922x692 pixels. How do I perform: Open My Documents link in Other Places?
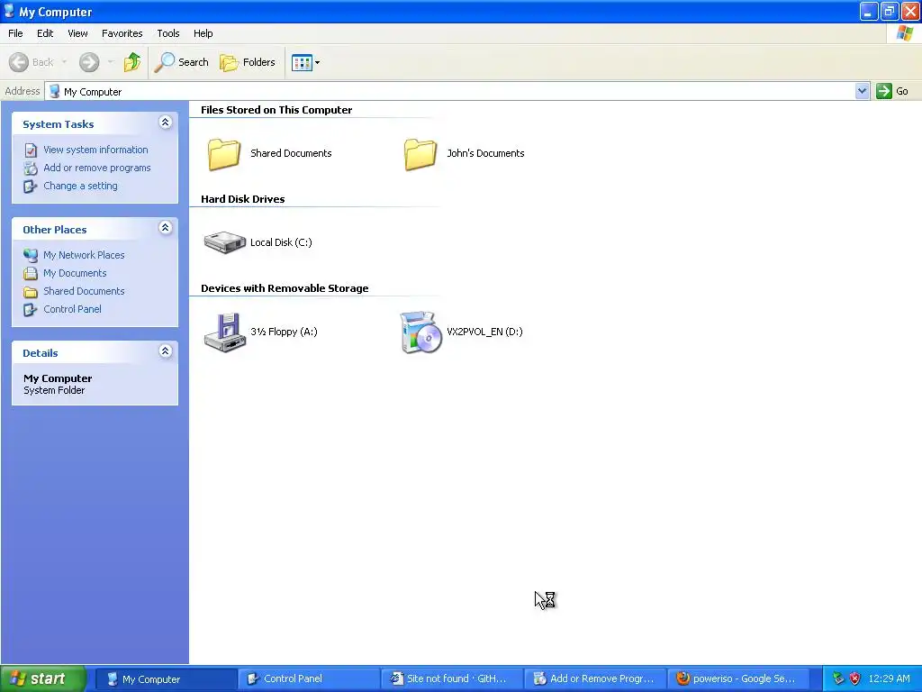coord(75,273)
